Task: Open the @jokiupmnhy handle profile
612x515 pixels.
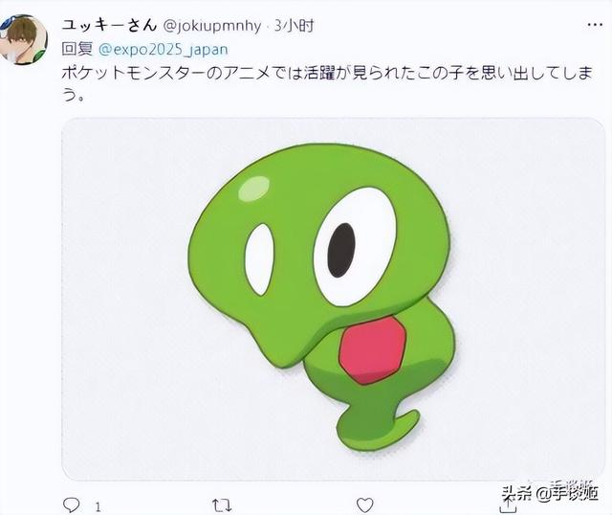Action: (211, 26)
